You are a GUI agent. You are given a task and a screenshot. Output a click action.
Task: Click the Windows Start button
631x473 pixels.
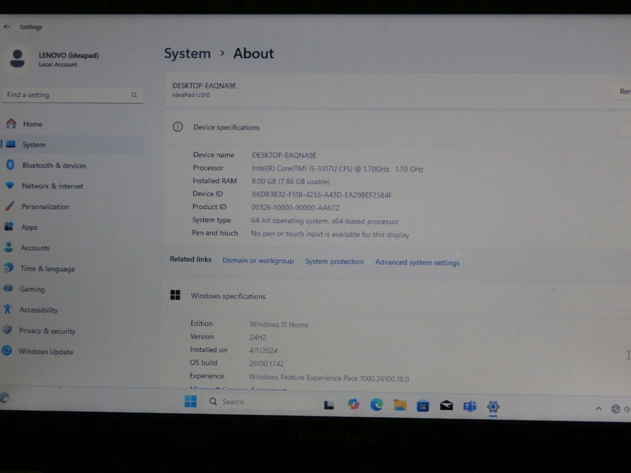pos(190,401)
